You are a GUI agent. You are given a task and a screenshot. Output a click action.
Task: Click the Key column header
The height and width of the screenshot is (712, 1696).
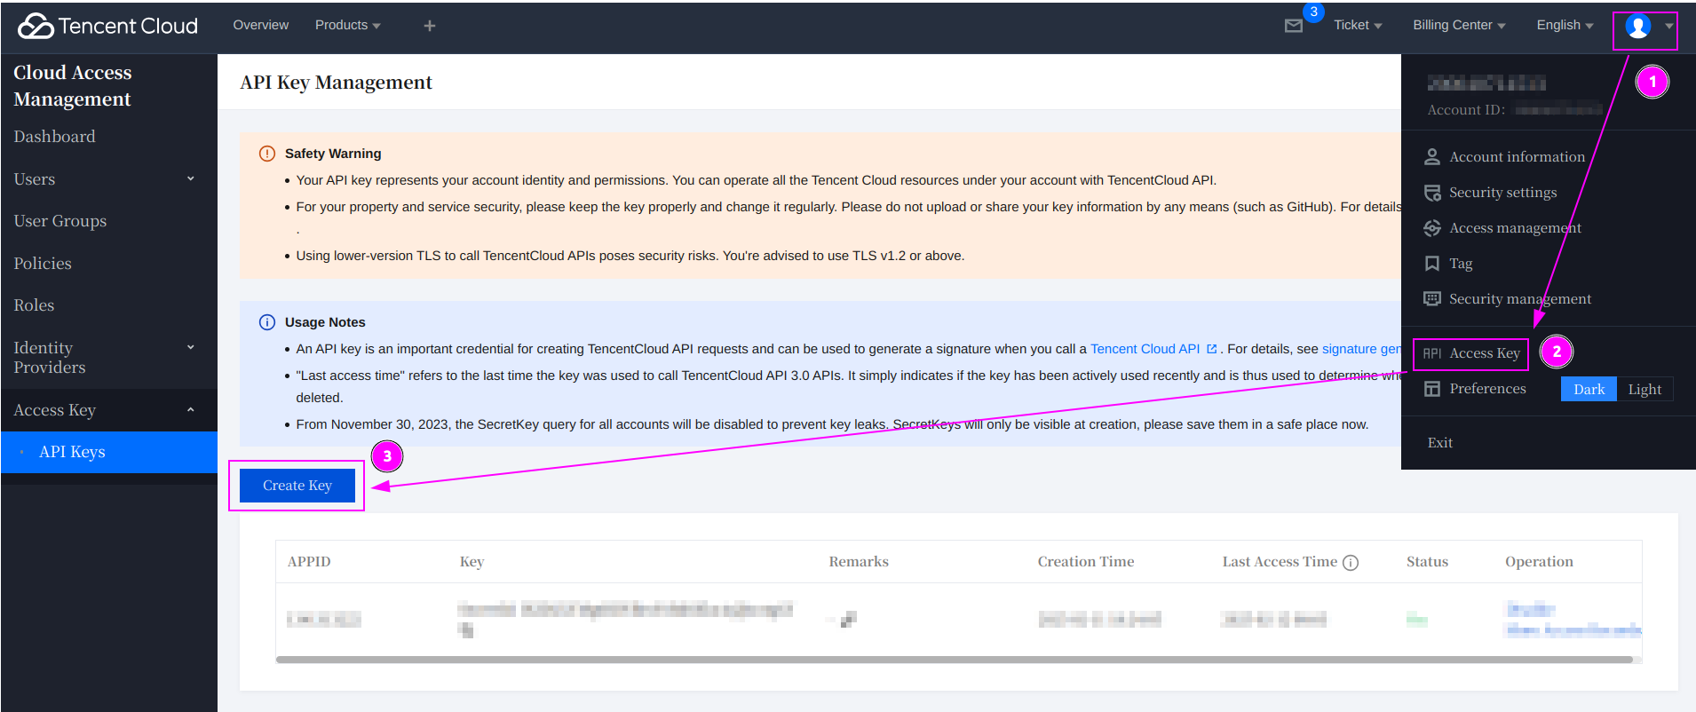point(472,561)
